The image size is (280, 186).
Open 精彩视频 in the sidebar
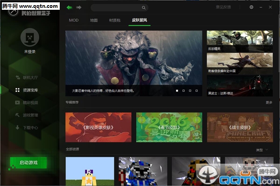[x=30, y=102]
